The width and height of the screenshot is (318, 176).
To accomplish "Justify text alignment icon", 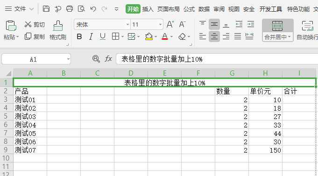I will (238, 36).
